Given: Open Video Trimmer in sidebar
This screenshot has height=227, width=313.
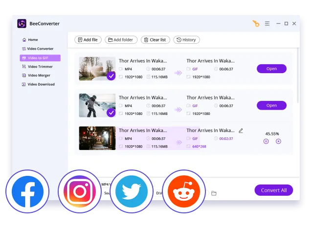Looking at the screenshot, I should click(37, 67).
